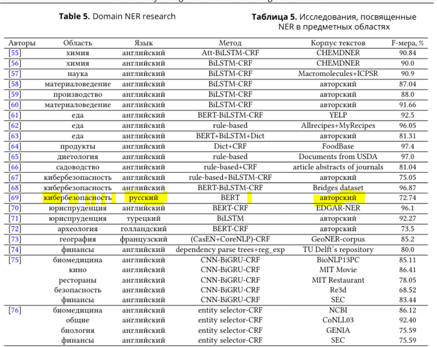Open citation link [65]

point(15,156)
